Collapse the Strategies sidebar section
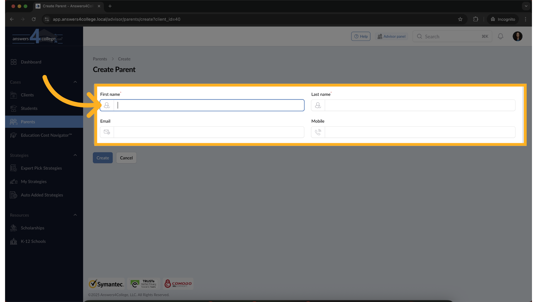537x302 pixels. click(x=75, y=155)
